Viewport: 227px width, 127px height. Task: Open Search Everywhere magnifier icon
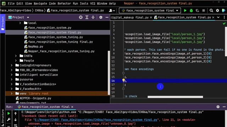point(211,11)
